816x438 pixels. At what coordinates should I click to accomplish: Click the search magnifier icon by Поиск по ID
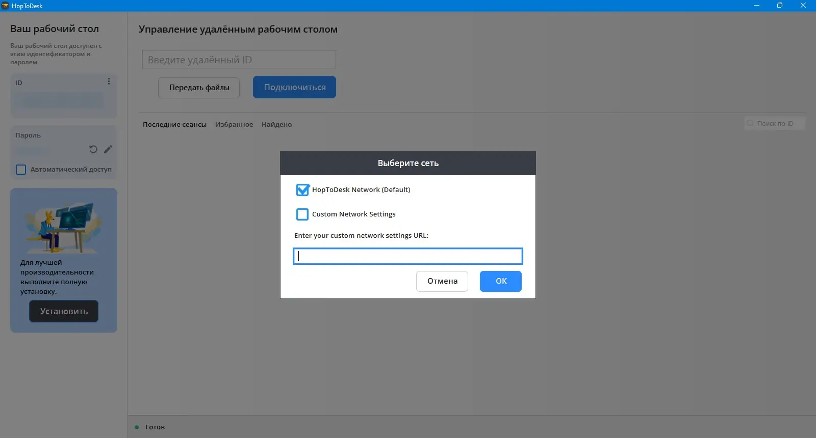(750, 123)
